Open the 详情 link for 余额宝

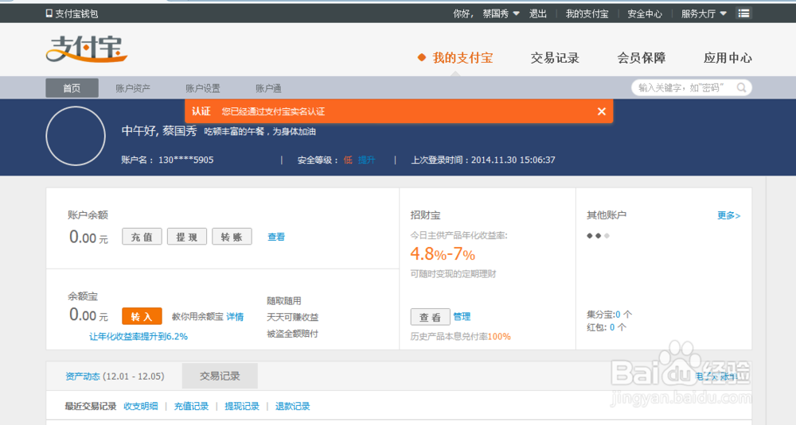click(x=235, y=317)
